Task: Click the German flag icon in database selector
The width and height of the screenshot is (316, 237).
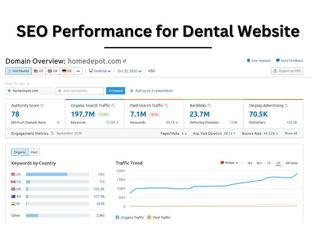Action: (64, 71)
